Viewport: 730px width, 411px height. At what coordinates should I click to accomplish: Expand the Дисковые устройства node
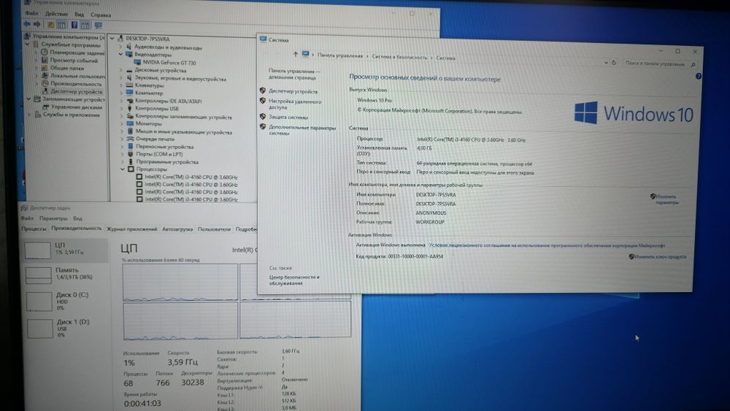click(121, 70)
